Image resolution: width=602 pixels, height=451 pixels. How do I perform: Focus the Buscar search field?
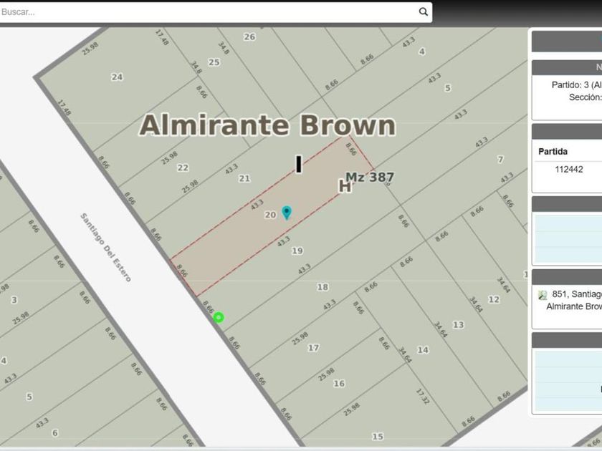[215, 12]
